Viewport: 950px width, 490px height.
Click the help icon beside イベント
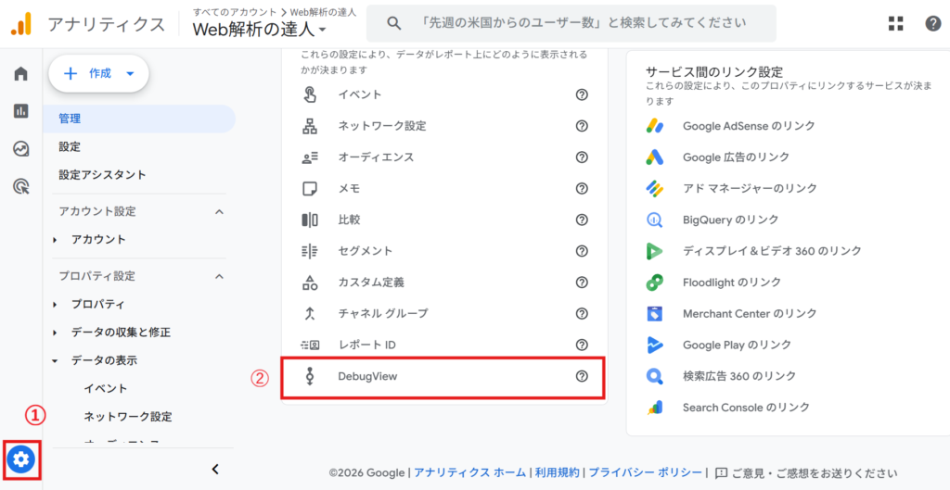click(582, 94)
